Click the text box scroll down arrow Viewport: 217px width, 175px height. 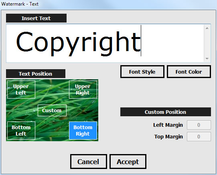[207, 59]
